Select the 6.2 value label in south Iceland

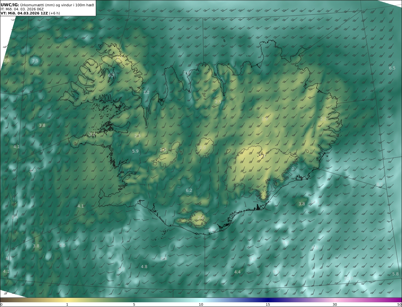pyautogui.click(x=189, y=190)
